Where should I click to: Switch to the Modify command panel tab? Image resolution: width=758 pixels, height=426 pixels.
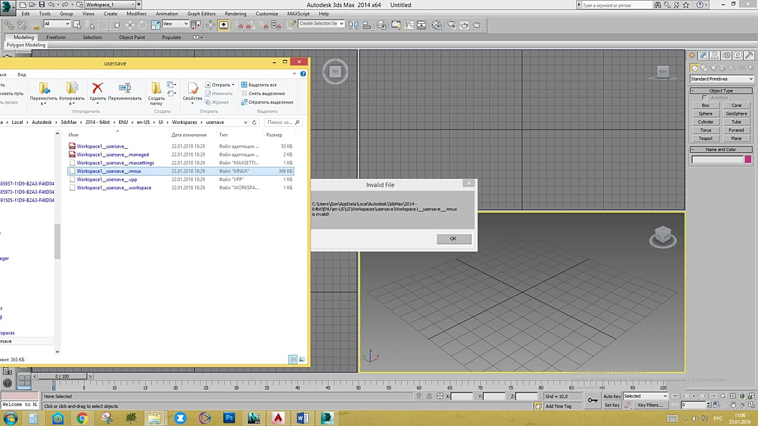[x=704, y=55]
